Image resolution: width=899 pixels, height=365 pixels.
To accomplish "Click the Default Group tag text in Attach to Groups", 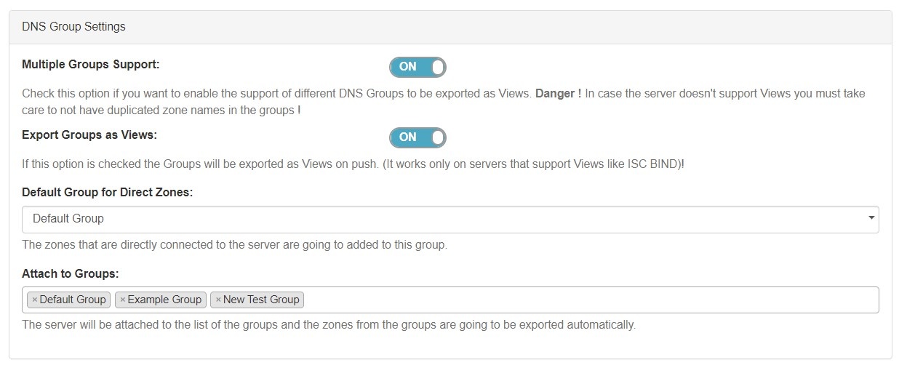I will click(73, 300).
